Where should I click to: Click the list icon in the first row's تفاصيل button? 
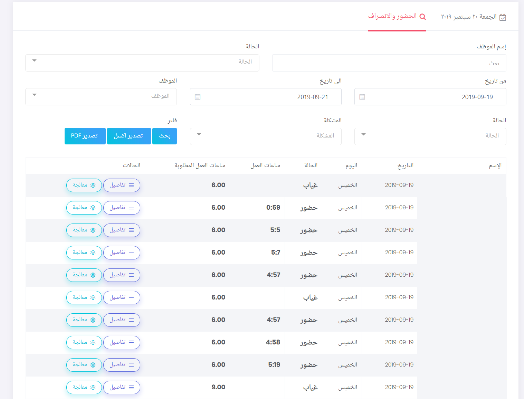click(131, 186)
